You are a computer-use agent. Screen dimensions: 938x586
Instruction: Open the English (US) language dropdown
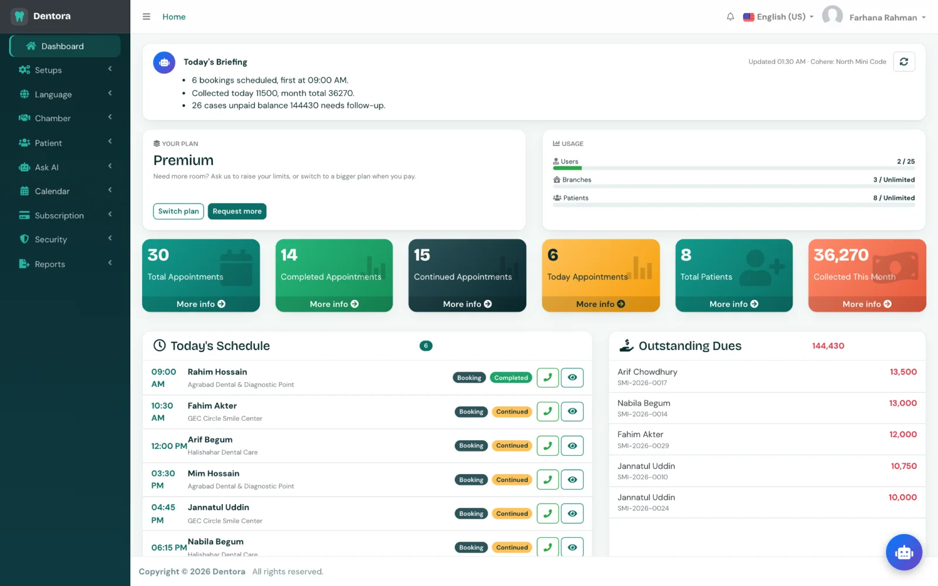click(779, 17)
